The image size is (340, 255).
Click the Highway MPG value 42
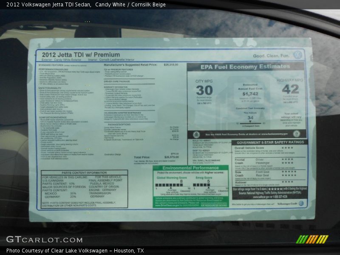pos(290,89)
